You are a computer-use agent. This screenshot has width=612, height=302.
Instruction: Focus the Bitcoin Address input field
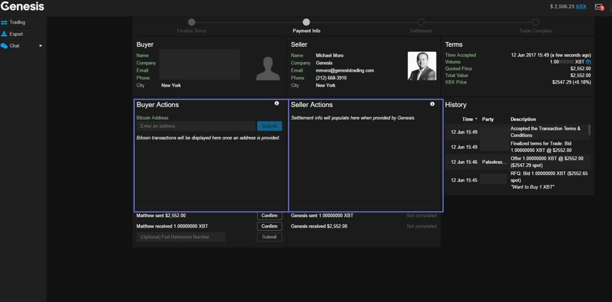coord(197,126)
